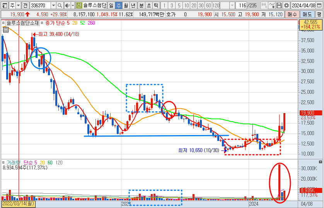Save chart with the floppy disk icon
The width and height of the screenshot is (324, 208).
[279, 5]
